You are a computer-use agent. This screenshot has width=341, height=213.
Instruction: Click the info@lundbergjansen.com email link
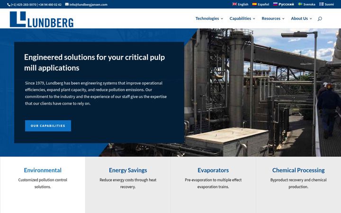point(88,4)
